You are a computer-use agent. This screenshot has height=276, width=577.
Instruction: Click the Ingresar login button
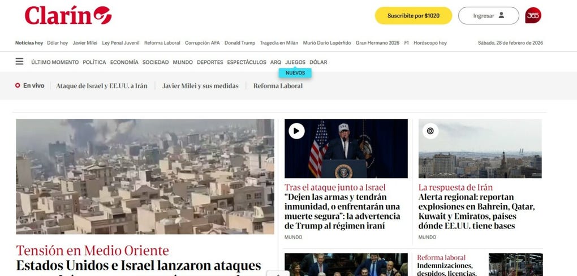(488, 16)
